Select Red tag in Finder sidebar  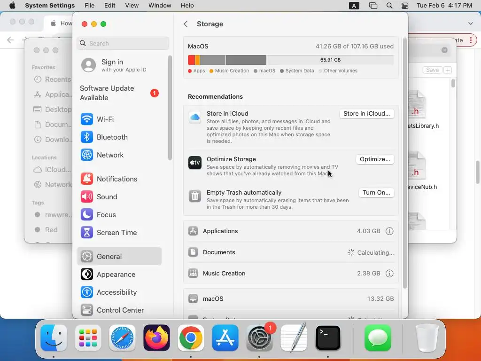[x=46, y=229]
